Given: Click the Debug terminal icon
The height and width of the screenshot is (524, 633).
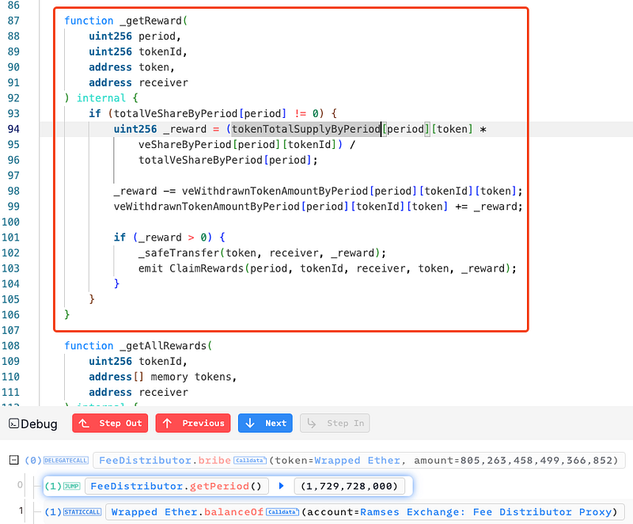Looking at the screenshot, I should [13, 423].
